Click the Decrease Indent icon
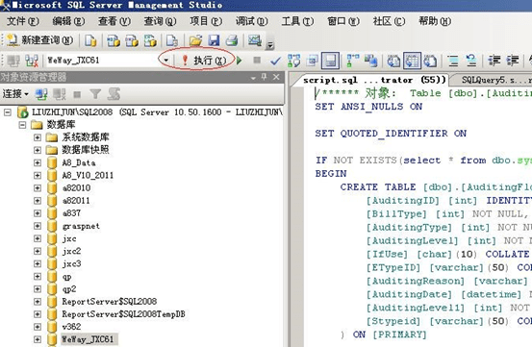 pyautogui.click(x=494, y=61)
